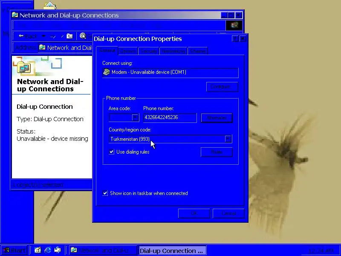The image size is (341, 256).
Task: Click the Show Desktop Quick Launch icon
Action: coord(38,250)
